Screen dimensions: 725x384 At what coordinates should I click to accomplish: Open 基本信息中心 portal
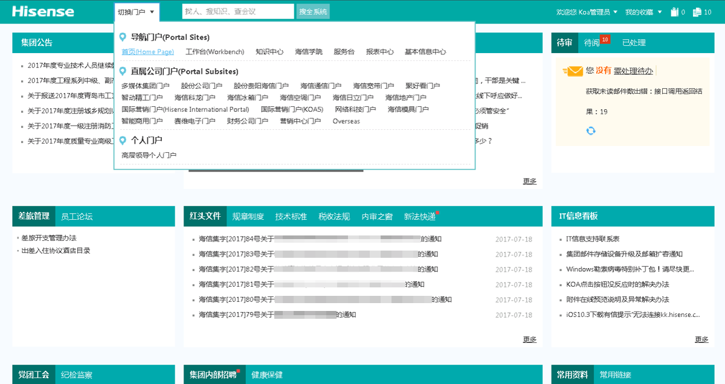(x=425, y=52)
